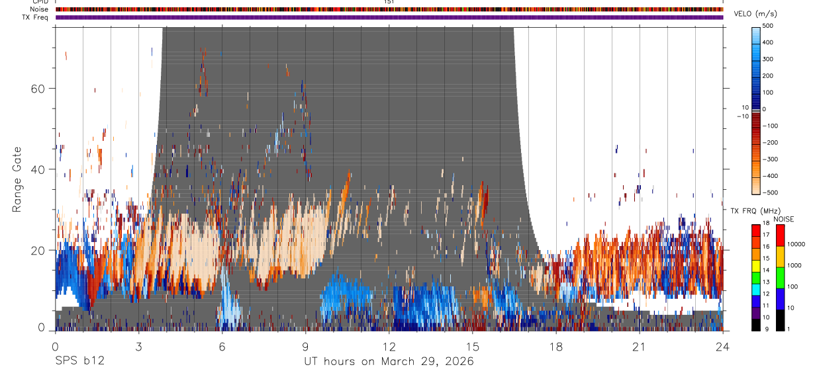Click the -400 velocity scale label

point(769,176)
